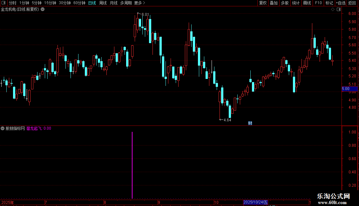
Task: Open dropdown beside 金龙机电 chart title
Action: coord(43,10)
